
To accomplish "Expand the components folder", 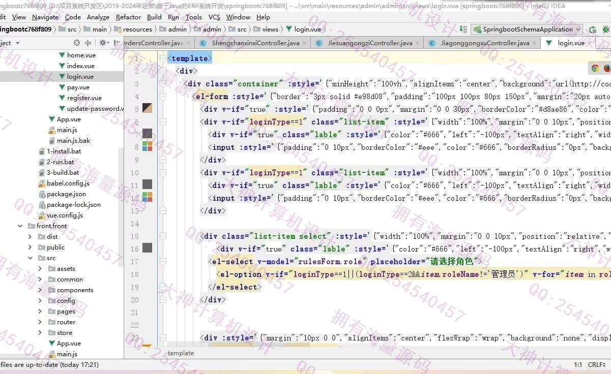I will [x=40, y=290].
